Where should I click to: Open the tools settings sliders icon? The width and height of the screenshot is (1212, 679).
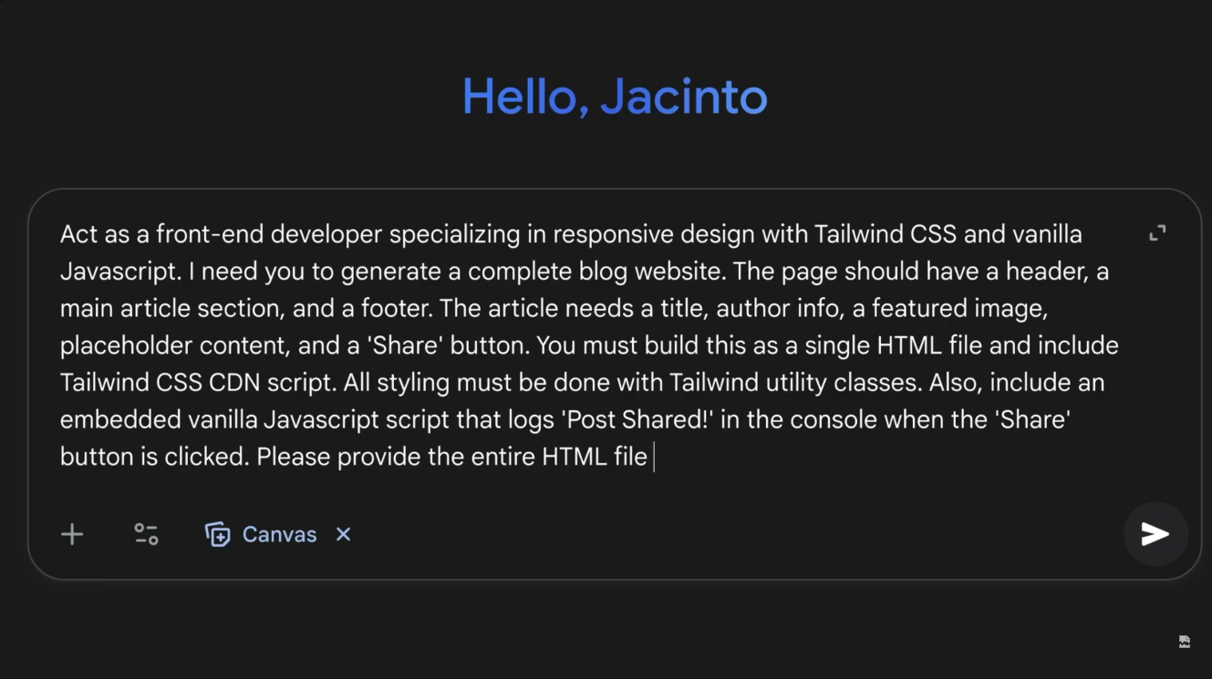pos(146,534)
